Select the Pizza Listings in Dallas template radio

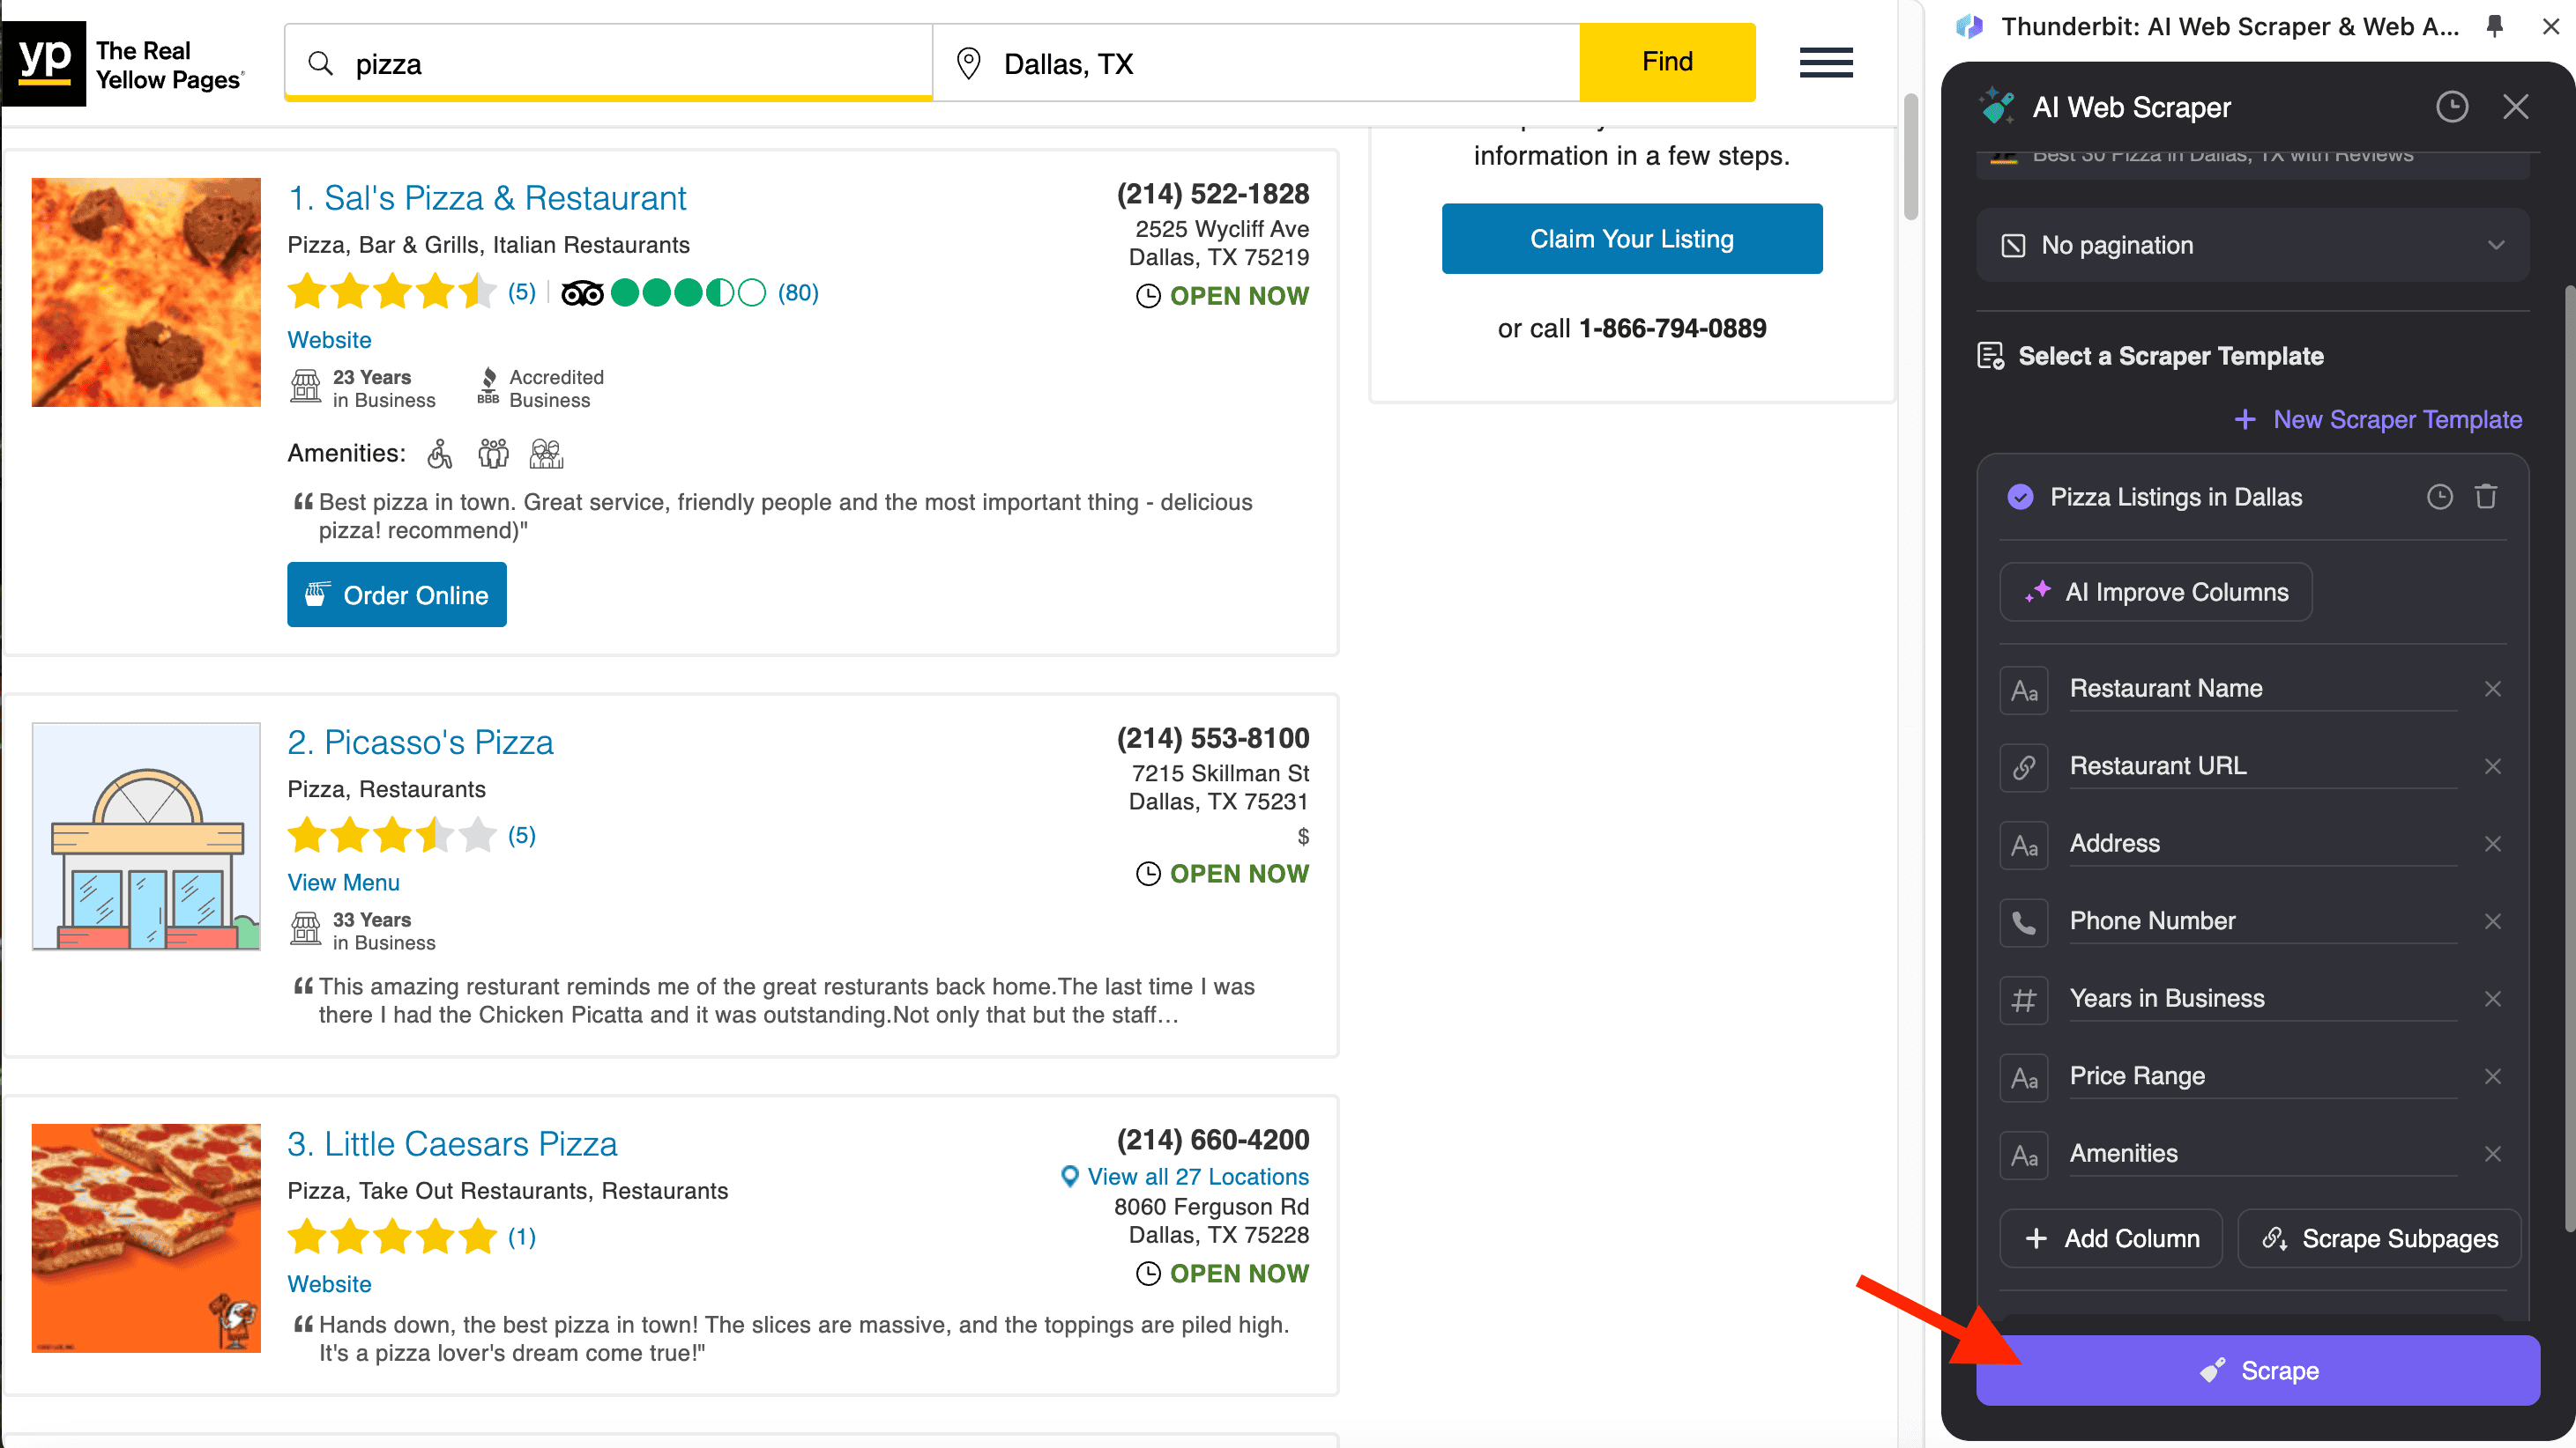point(2020,497)
